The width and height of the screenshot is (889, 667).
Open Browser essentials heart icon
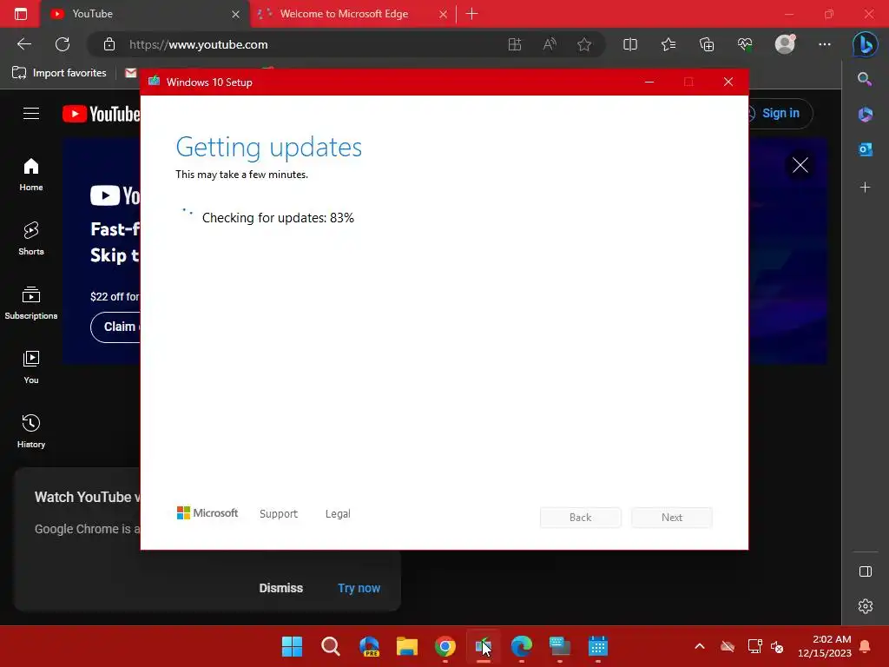click(744, 44)
